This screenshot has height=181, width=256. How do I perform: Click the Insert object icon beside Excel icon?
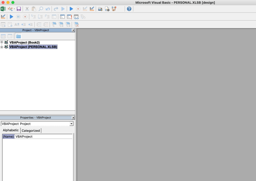coord(10,9)
